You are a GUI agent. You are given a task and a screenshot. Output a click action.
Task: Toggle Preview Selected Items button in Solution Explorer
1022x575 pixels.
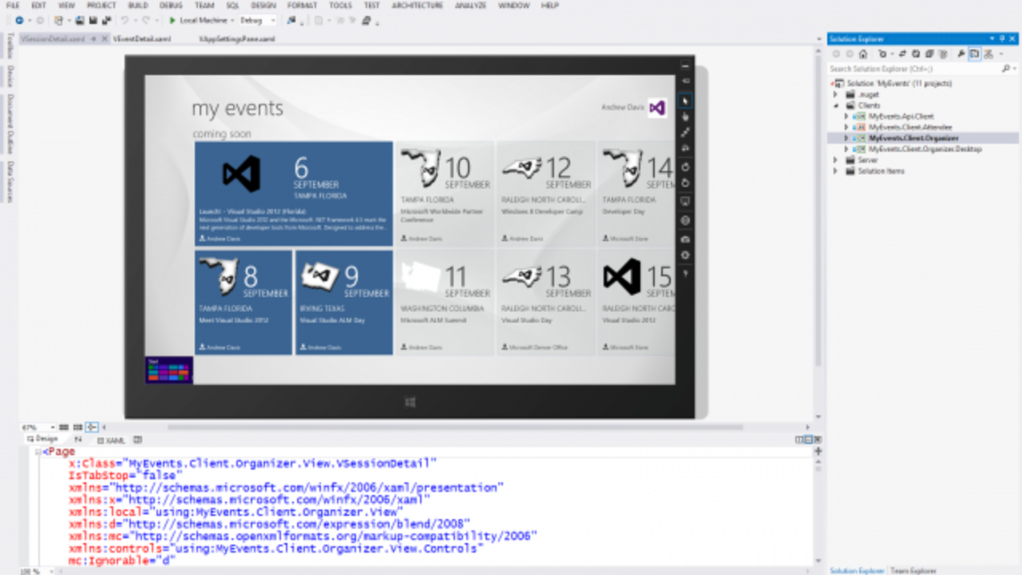974,54
